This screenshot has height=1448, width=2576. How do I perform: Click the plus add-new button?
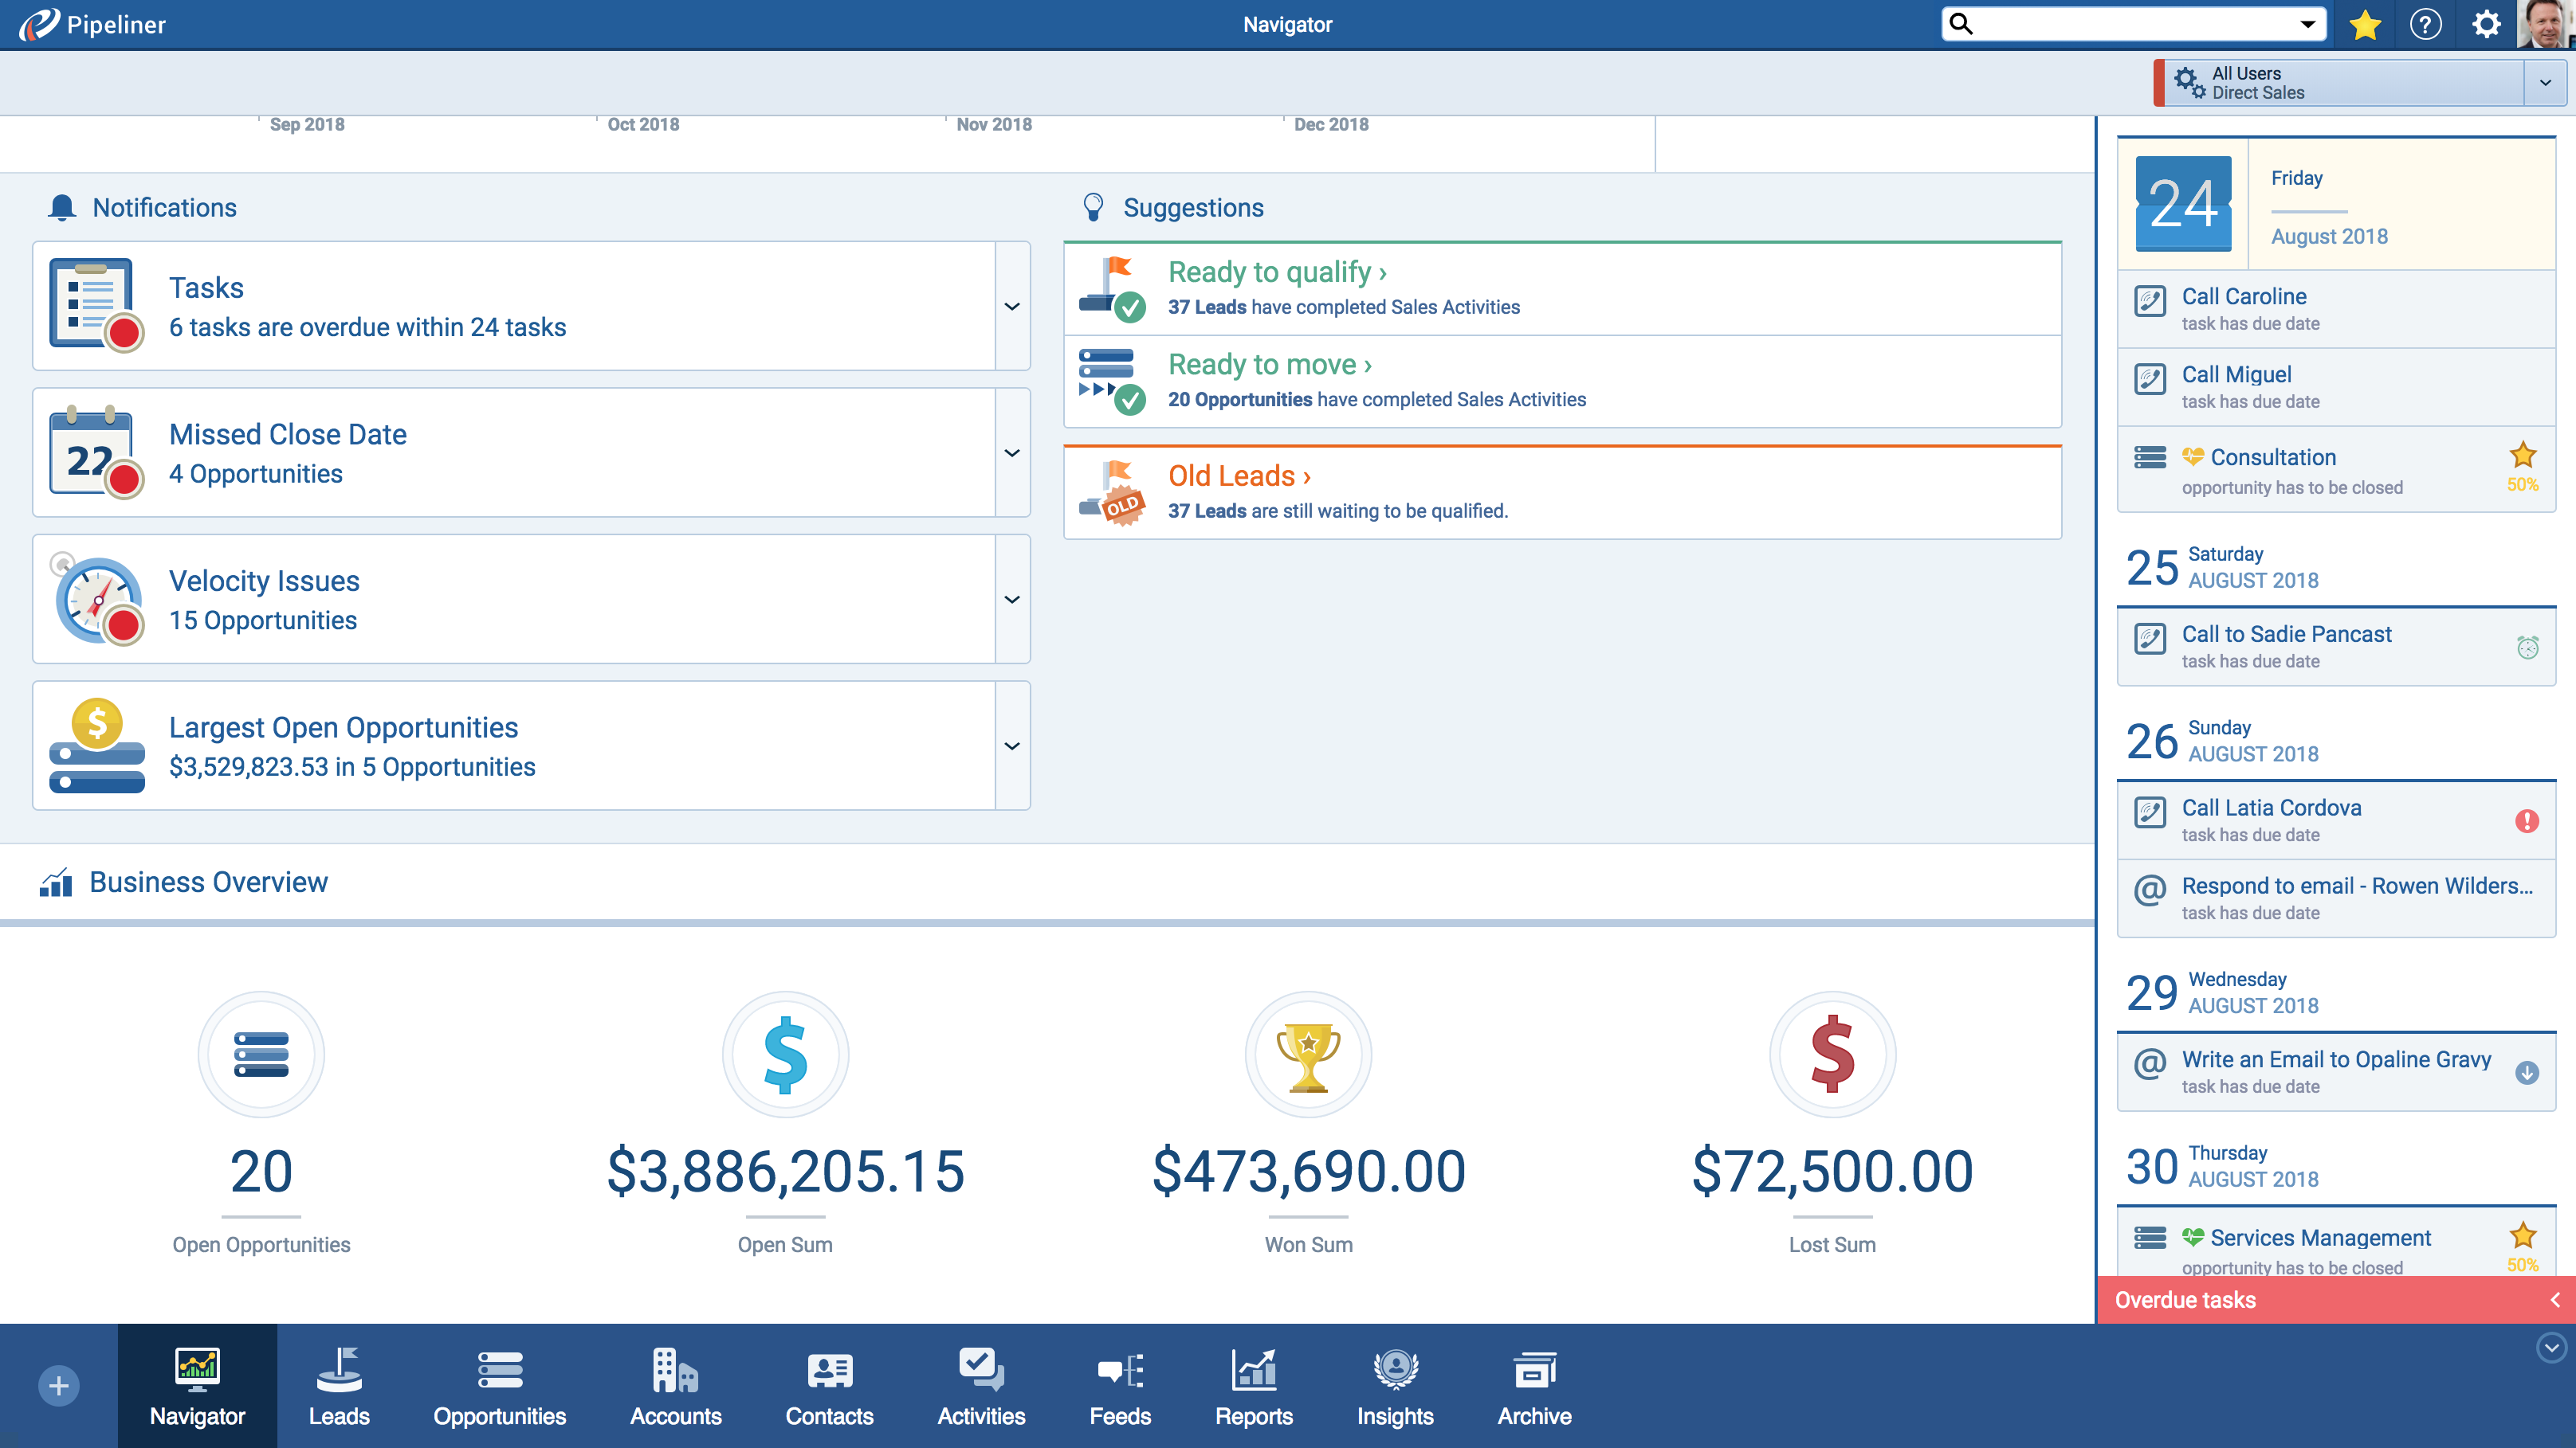tap(59, 1385)
